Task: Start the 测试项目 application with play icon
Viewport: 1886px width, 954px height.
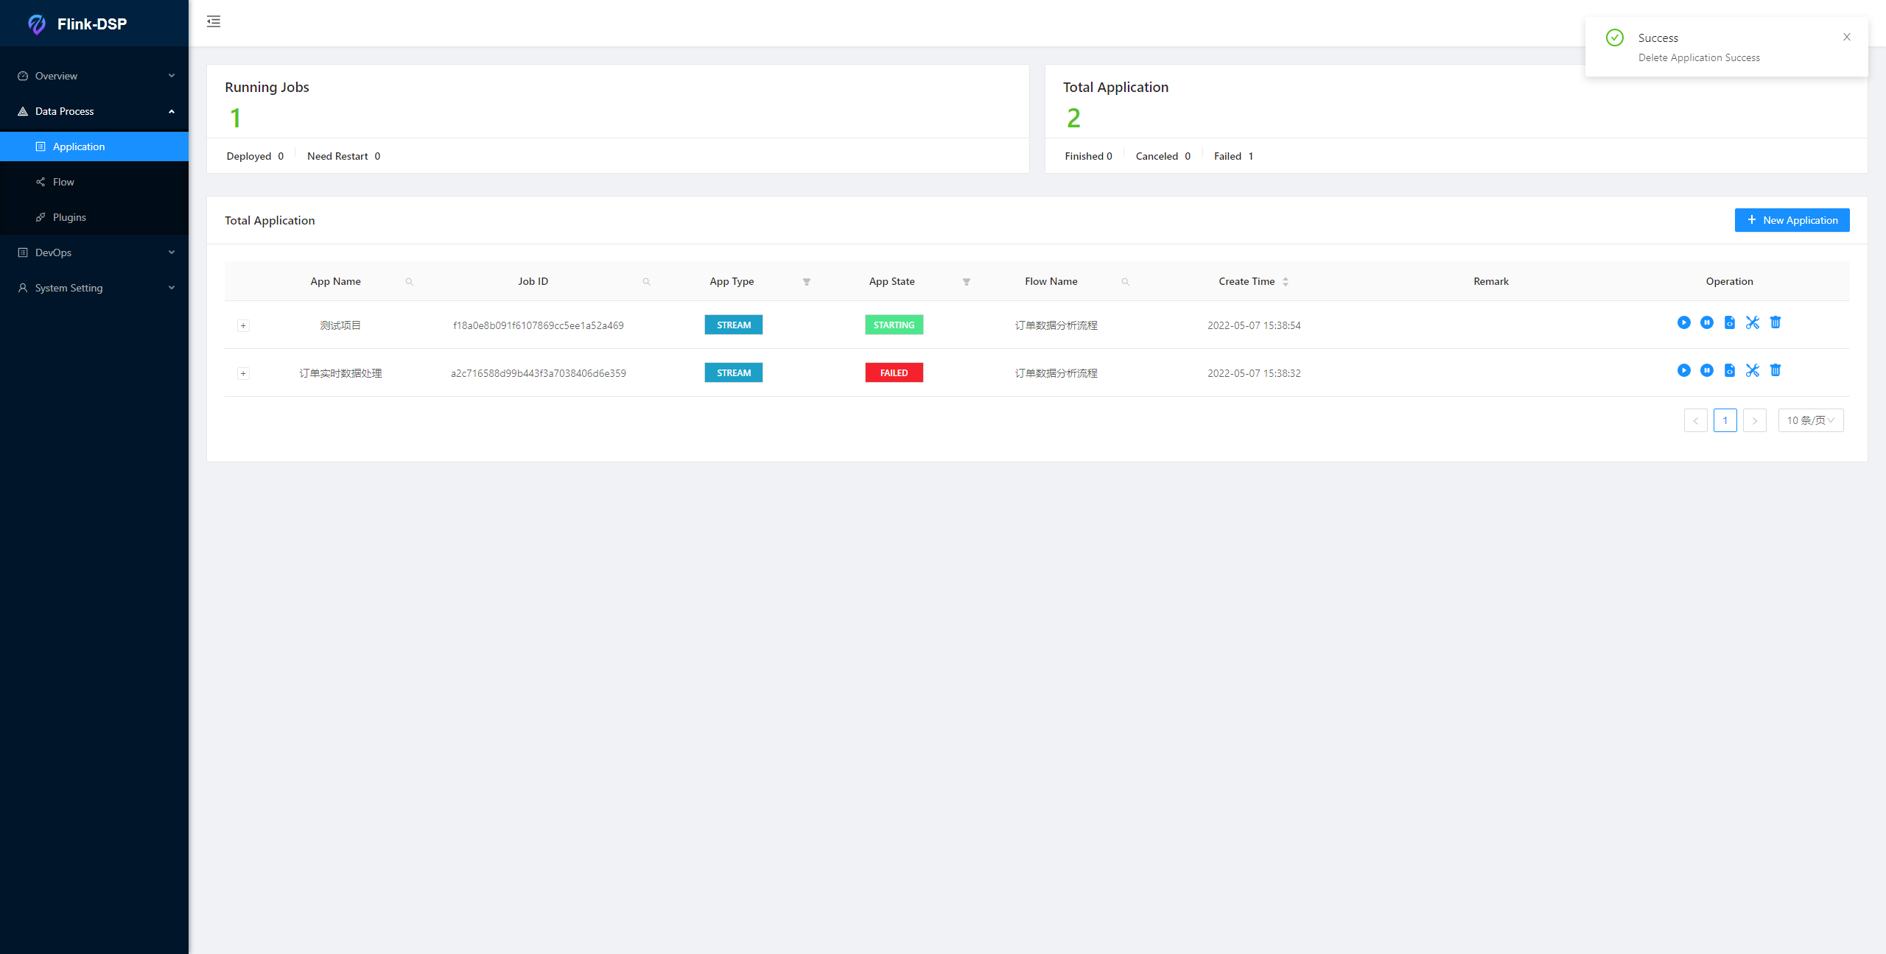Action: click(x=1683, y=322)
